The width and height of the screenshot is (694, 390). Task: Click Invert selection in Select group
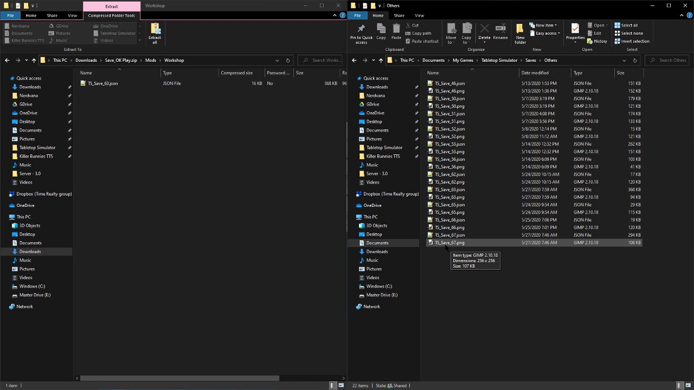(x=632, y=41)
